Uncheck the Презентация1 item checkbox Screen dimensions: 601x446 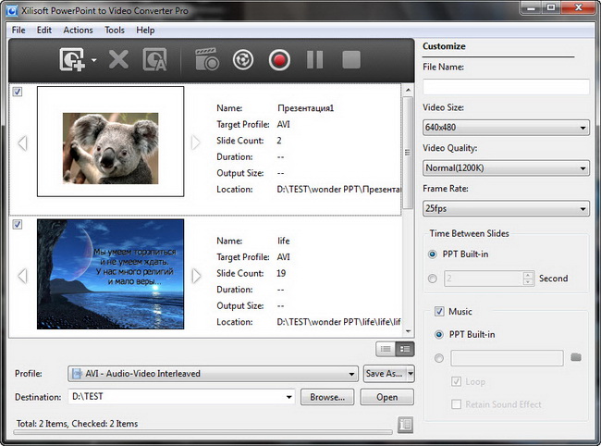17,93
